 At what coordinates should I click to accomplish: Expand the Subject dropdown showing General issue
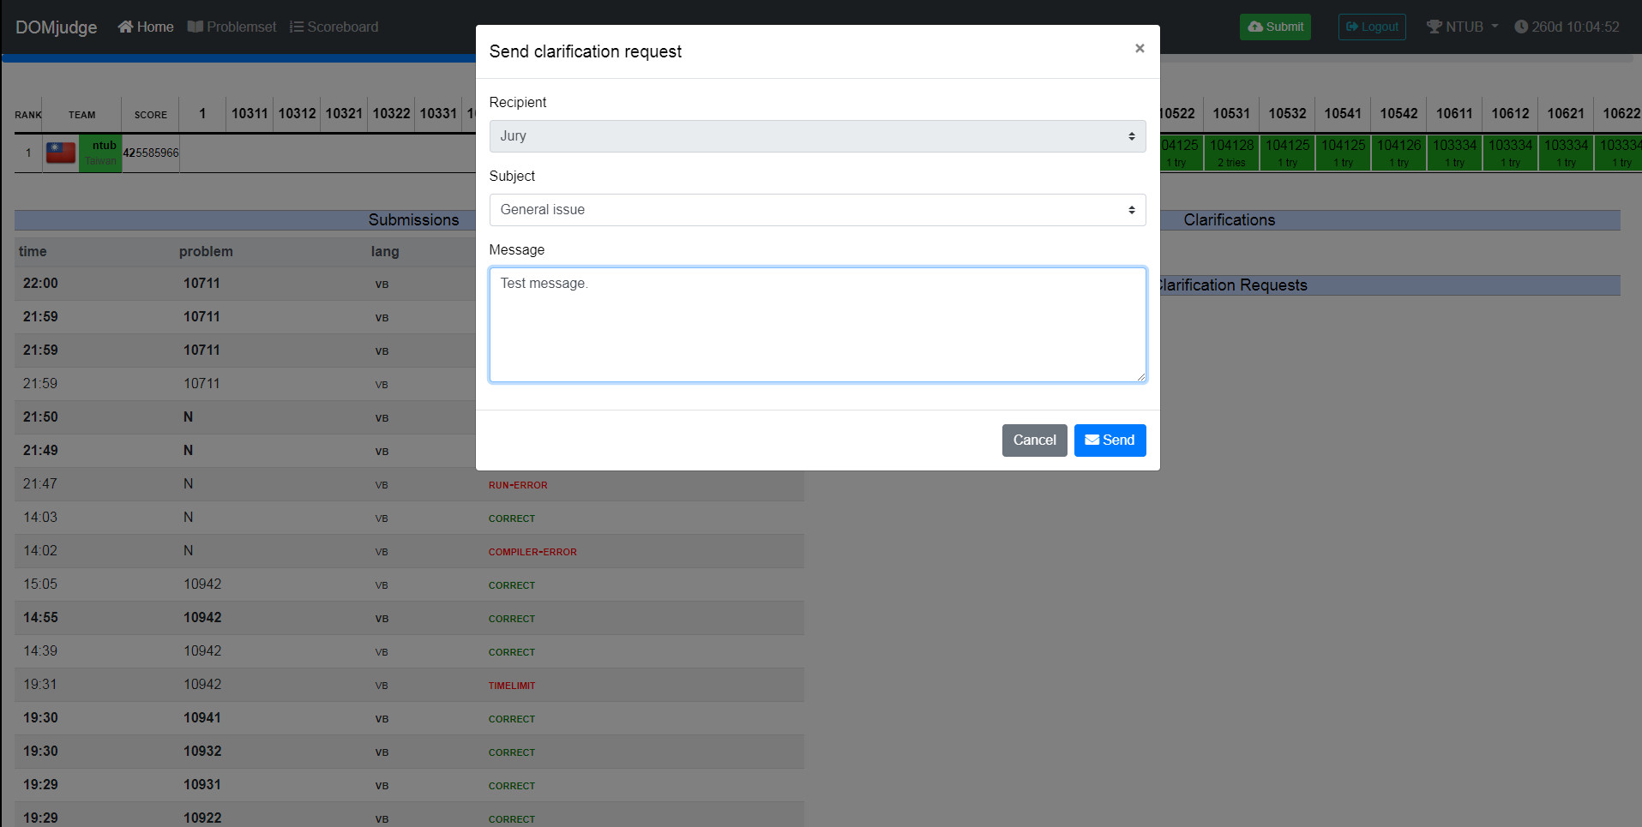[x=816, y=210]
